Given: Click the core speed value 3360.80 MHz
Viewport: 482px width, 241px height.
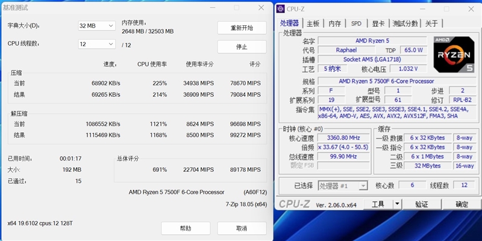Looking at the screenshot, I should pos(343,138).
